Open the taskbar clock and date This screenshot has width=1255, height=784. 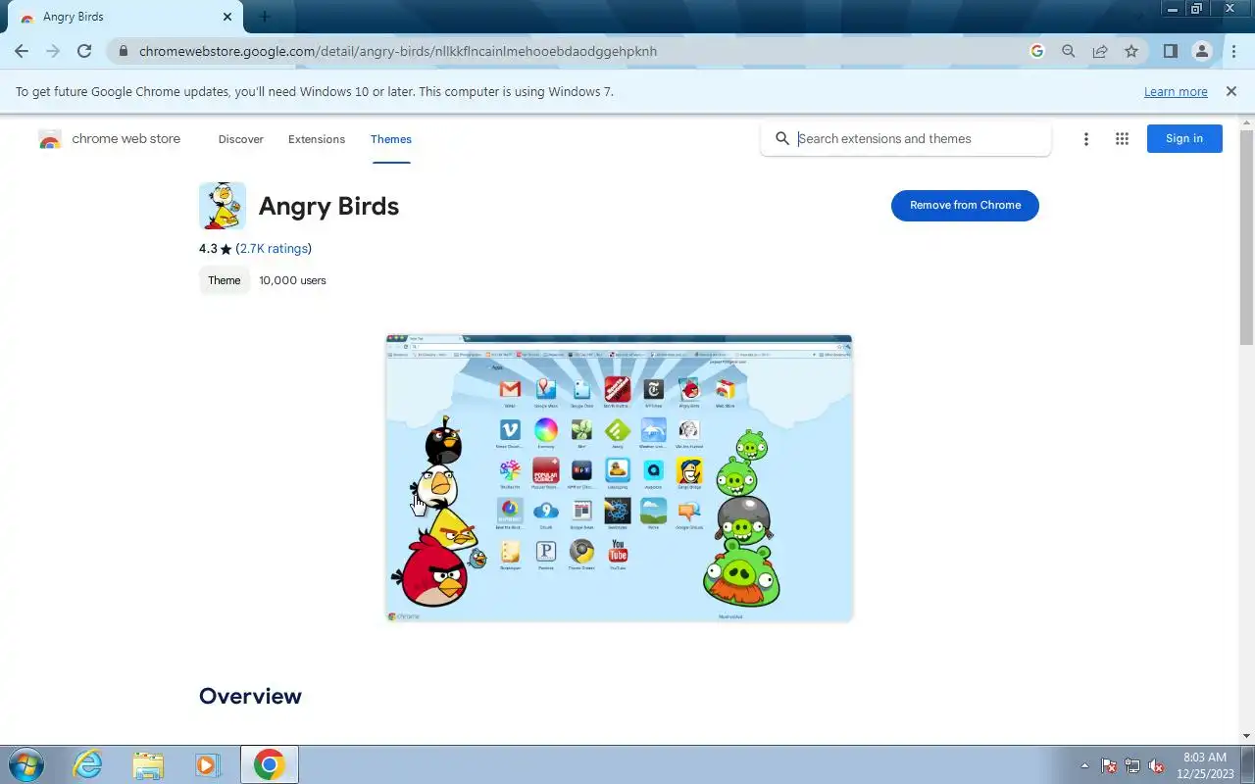(x=1205, y=764)
